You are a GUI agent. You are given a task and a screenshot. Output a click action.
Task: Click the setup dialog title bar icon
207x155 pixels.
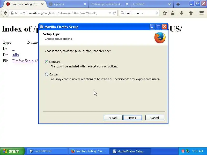click(x=42, y=27)
